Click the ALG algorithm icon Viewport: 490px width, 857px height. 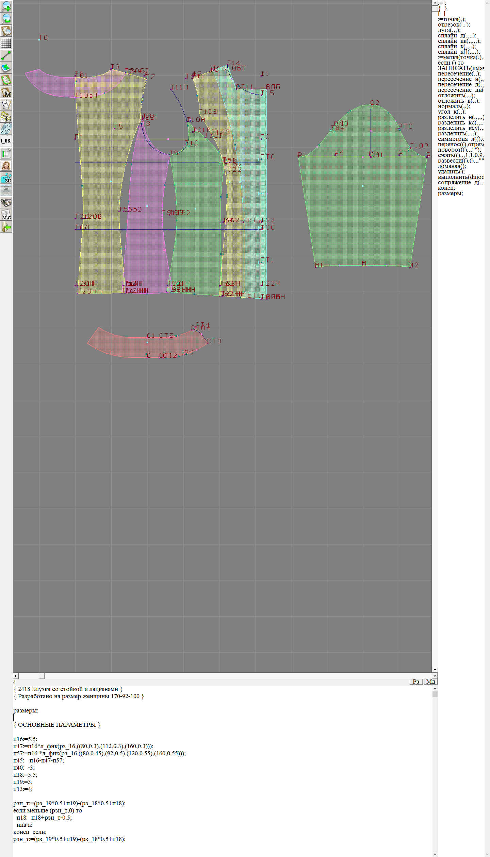coord(6,215)
